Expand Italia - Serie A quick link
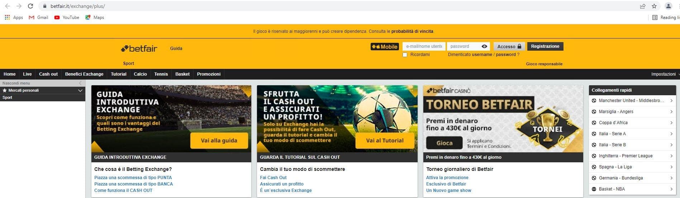680x198 pixels. coord(632,134)
